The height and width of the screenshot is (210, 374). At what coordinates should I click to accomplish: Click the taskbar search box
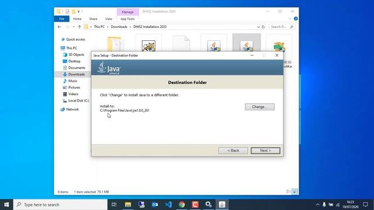(x=60, y=205)
